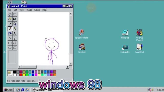
Task: Click the volume speaker tray icon
Action: [152, 90]
